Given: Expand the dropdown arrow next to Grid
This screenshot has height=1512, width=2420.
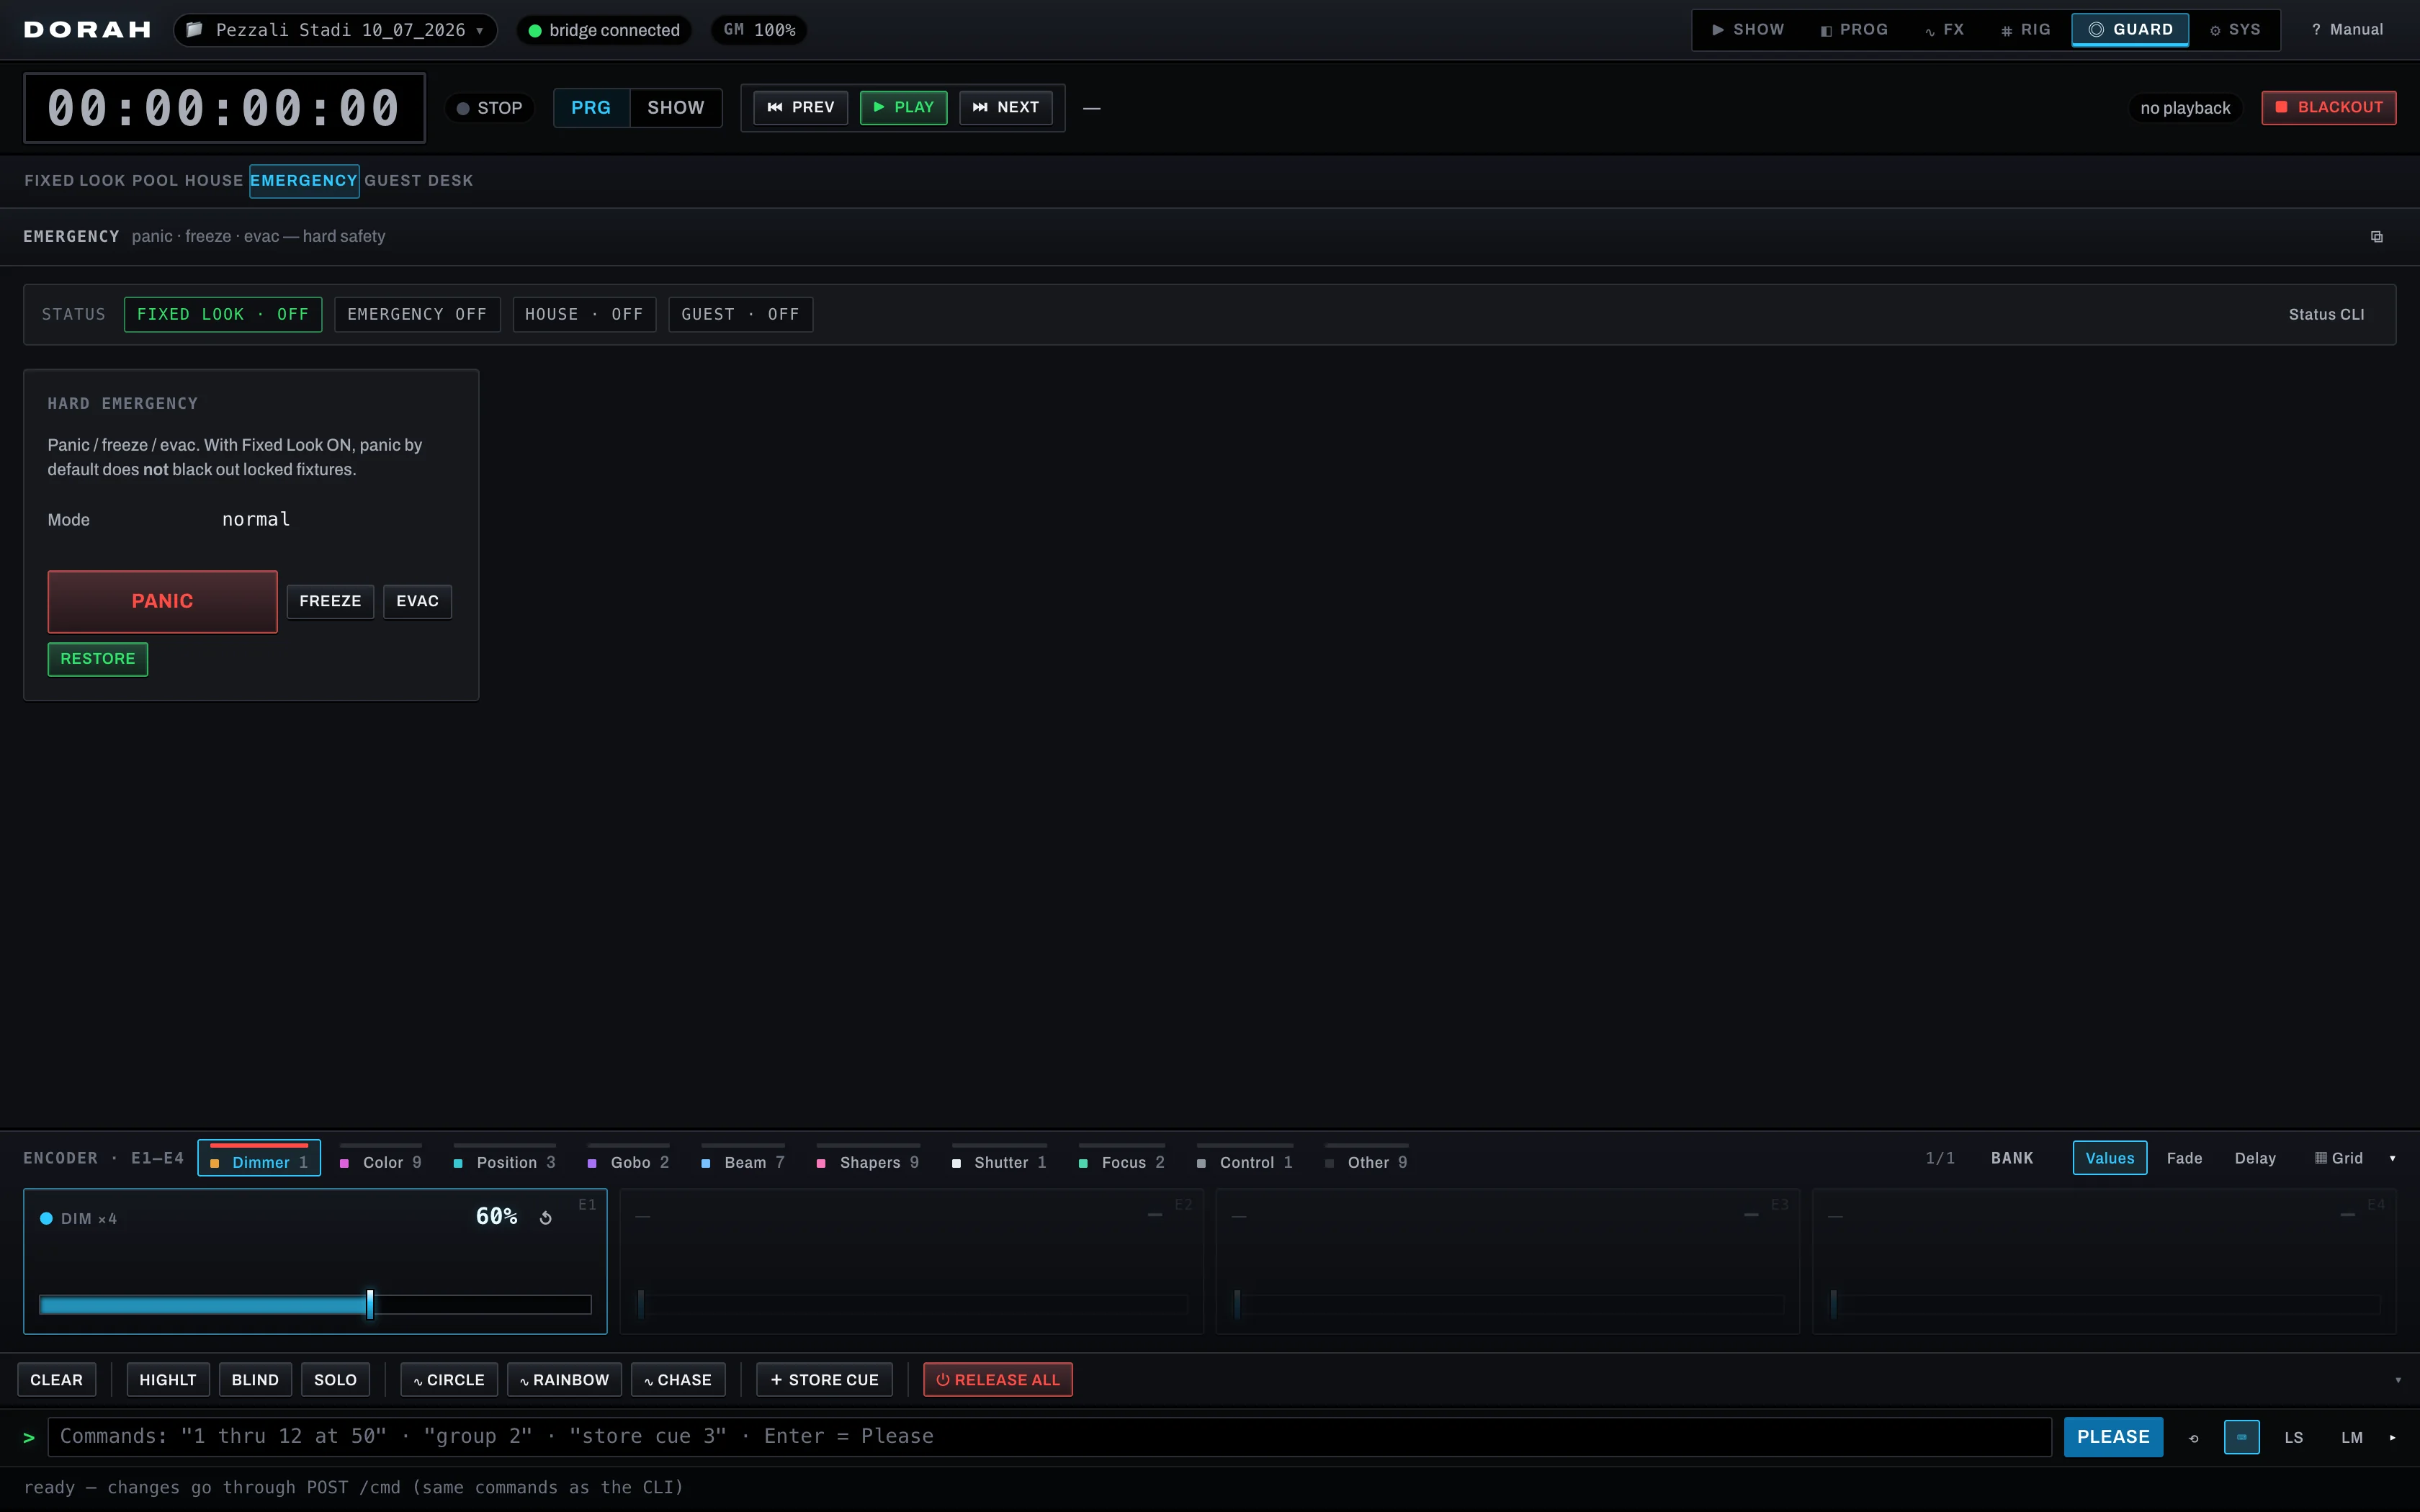Looking at the screenshot, I should (x=2392, y=1158).
